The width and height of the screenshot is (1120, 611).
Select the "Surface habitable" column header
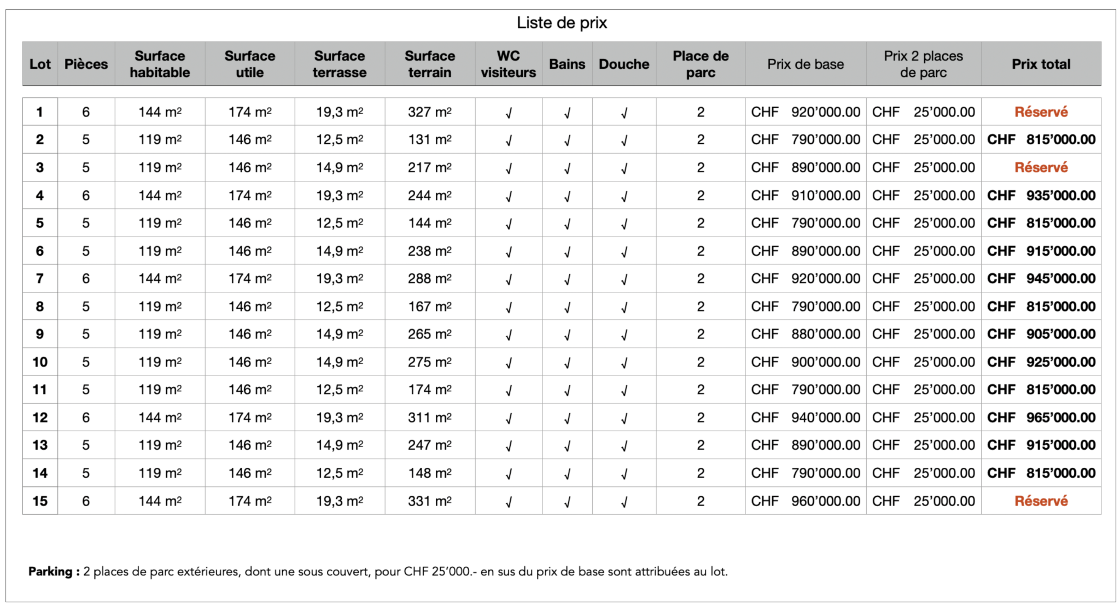(160, 64)
